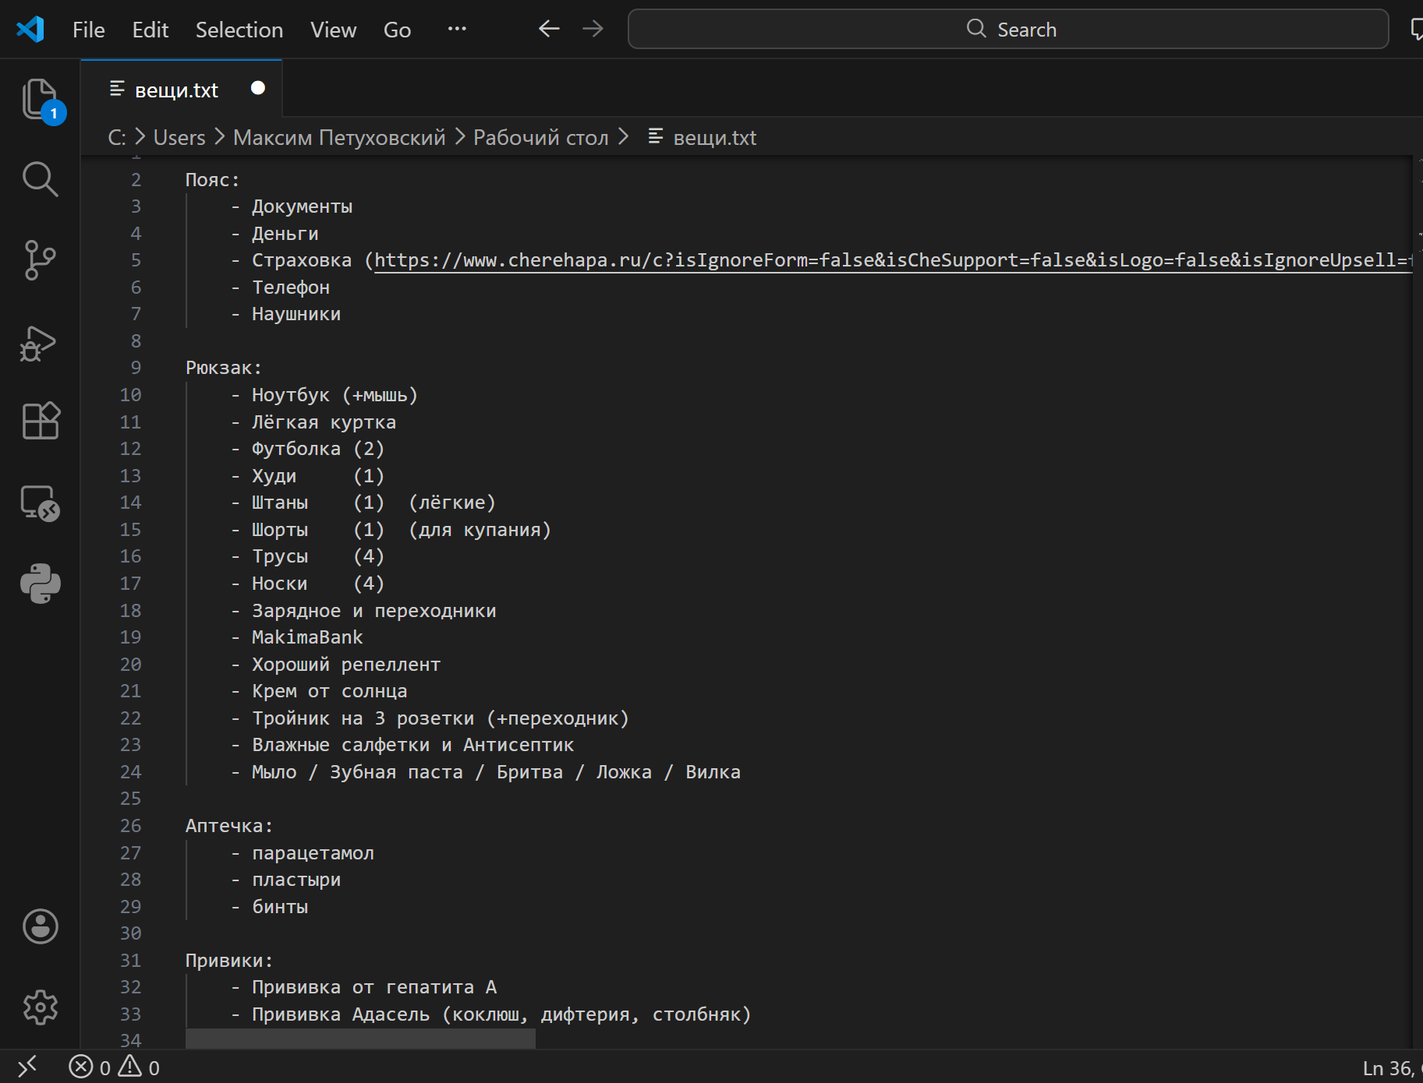Open the File menu
The width and height of the screenshot is (1423, 1083).
(89, 30)
